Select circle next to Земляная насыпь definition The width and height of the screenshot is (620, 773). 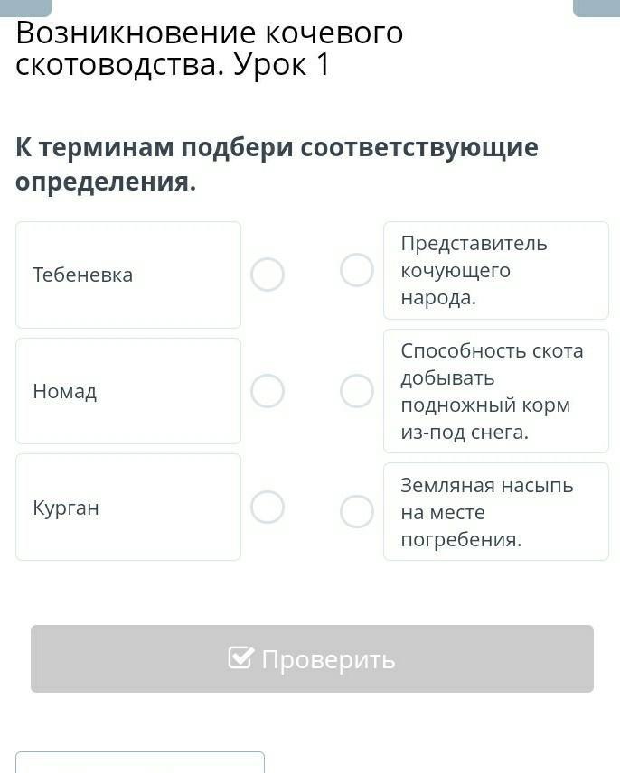click(x=357, y=512)
